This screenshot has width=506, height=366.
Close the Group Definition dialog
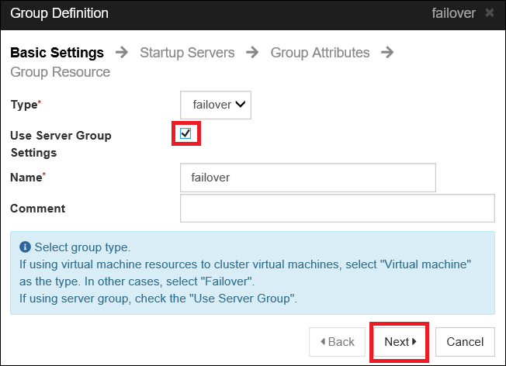click(490, 13)
